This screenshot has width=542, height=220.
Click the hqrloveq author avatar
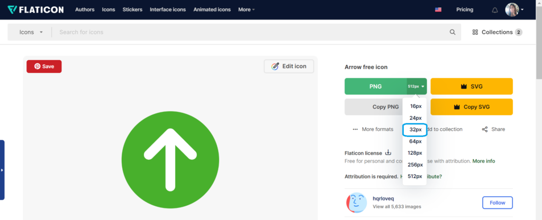(x=356, y=203)
